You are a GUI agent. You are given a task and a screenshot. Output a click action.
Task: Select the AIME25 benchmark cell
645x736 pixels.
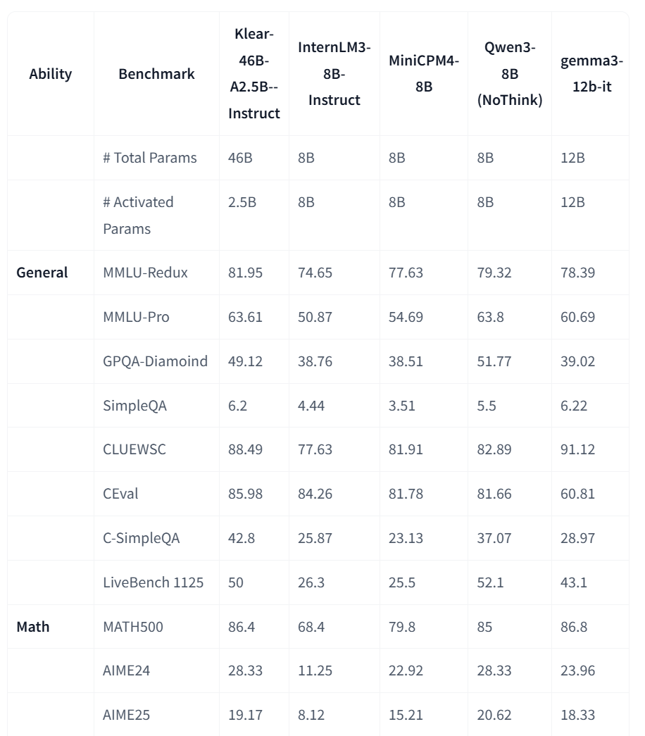coord(126,715)
